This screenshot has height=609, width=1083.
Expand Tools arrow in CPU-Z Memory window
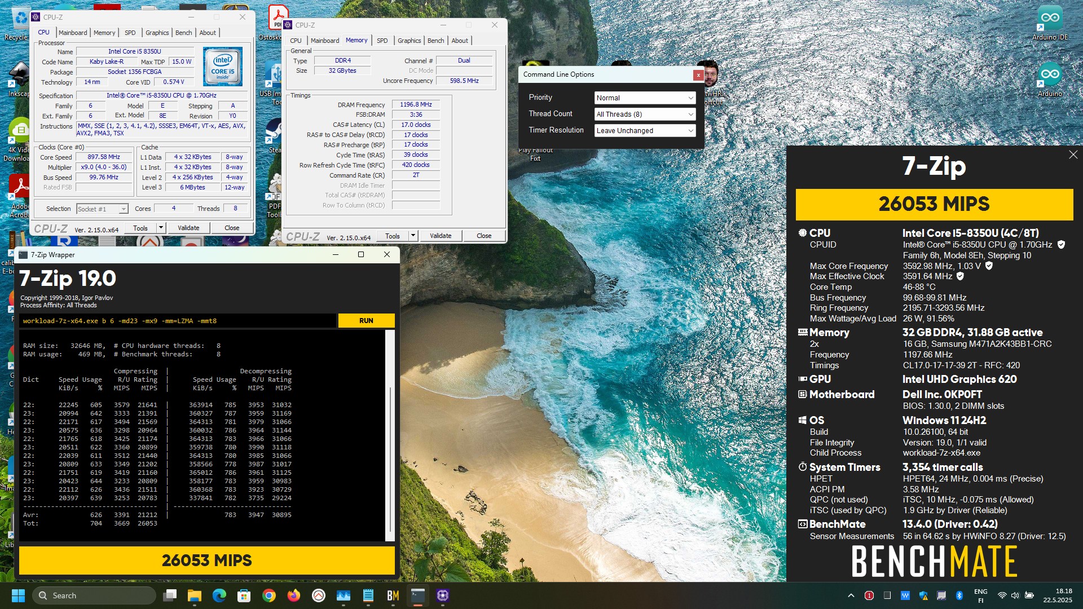pos(413,236)
